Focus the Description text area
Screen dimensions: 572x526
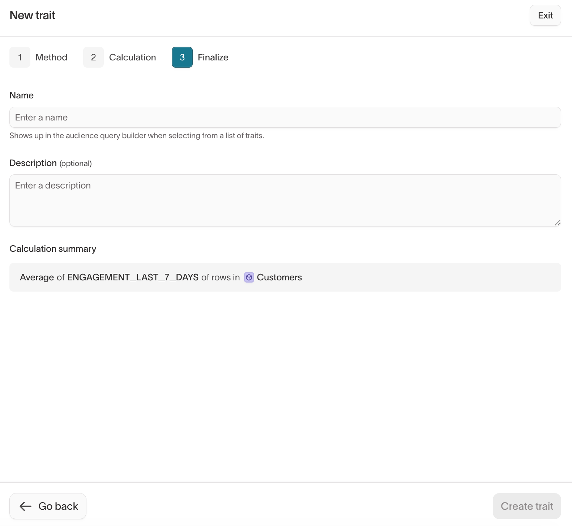285,200
